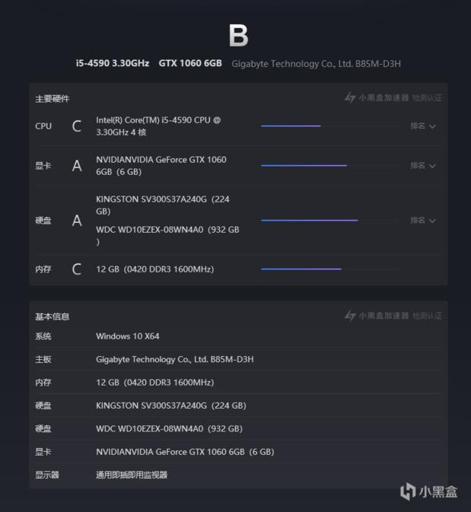471x512 pixels.
Task: Click the 硬盘 grade A badge
Action: [77, 221]
